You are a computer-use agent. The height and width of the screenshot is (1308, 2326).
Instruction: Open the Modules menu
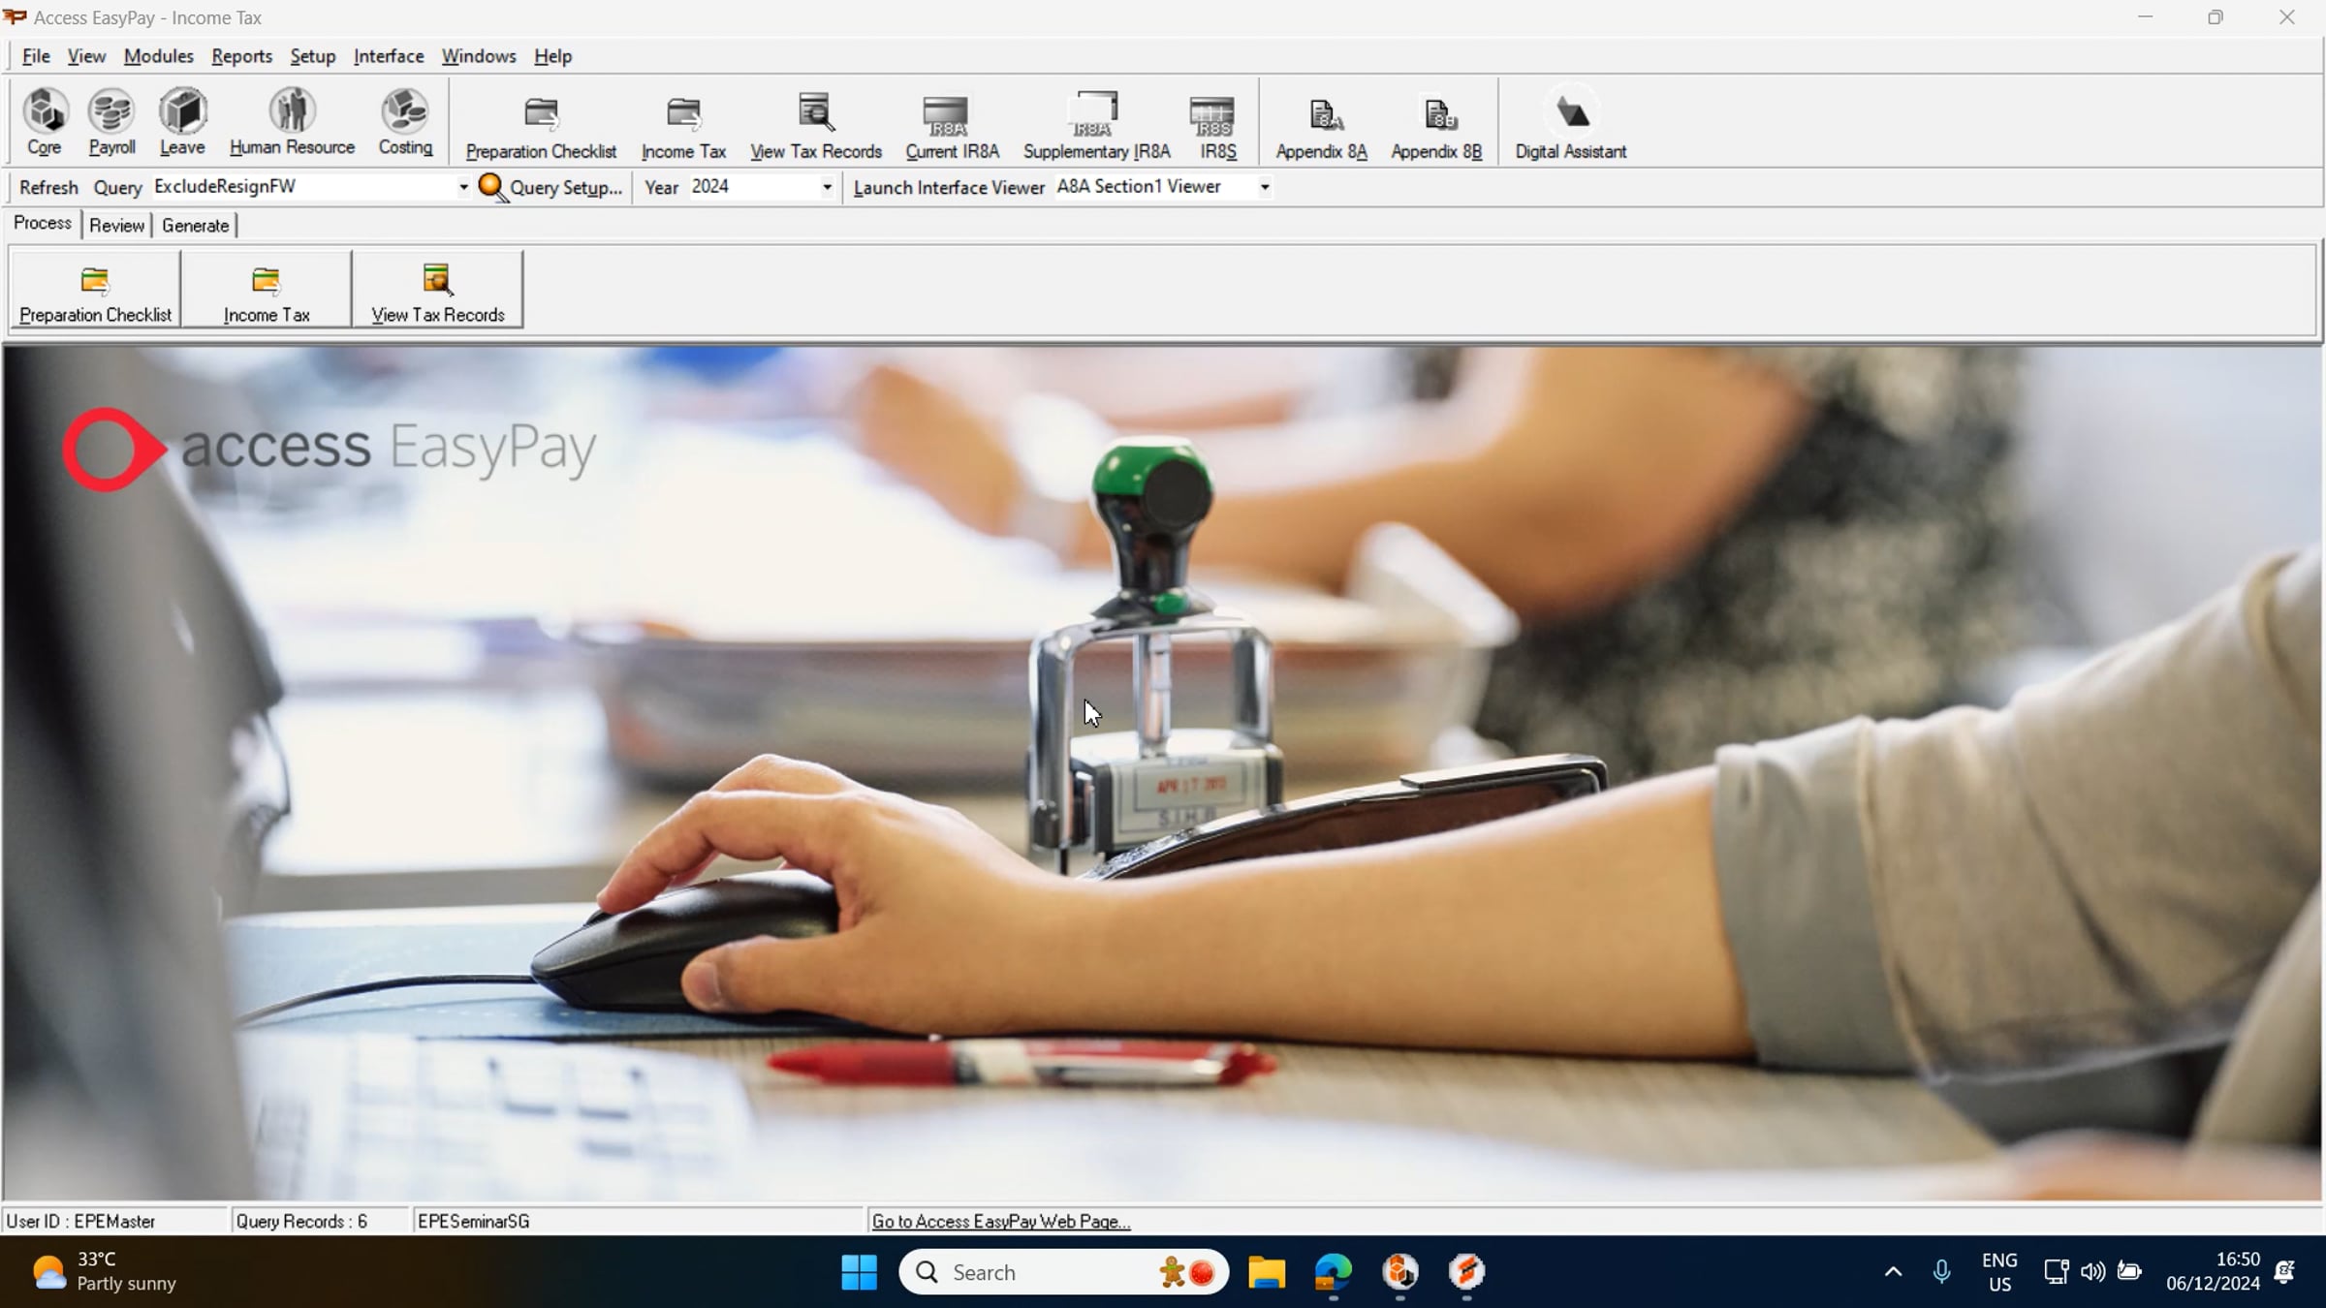[x=158, y=56]
